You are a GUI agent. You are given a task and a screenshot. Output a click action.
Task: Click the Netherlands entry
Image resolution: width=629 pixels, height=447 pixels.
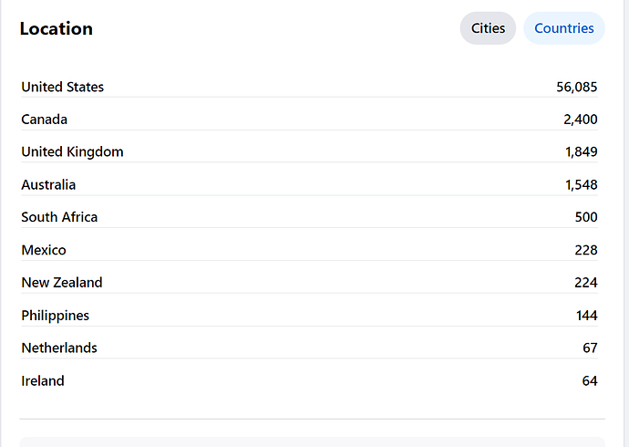click(59, 348)
